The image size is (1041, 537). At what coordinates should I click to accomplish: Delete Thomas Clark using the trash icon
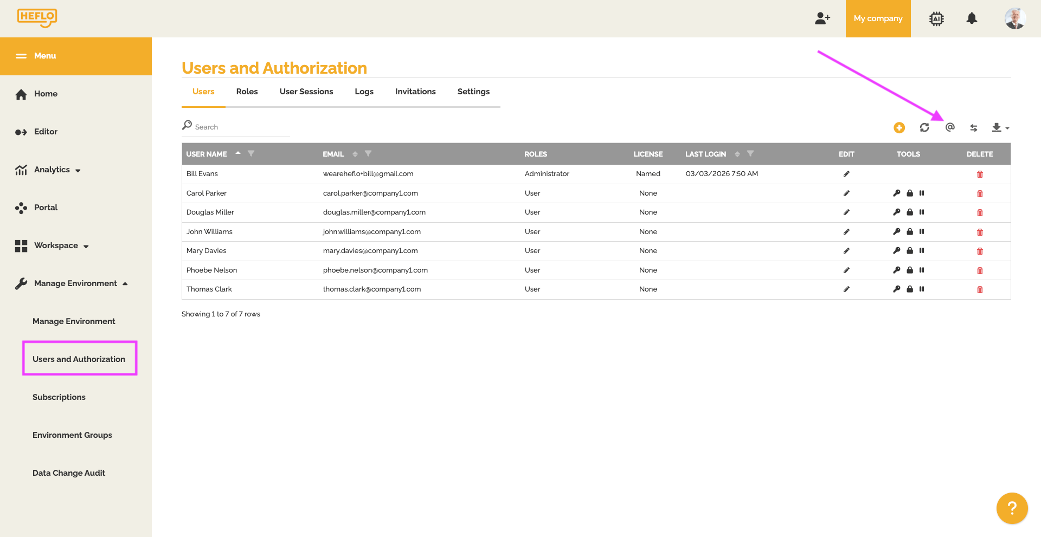[980, 290]
